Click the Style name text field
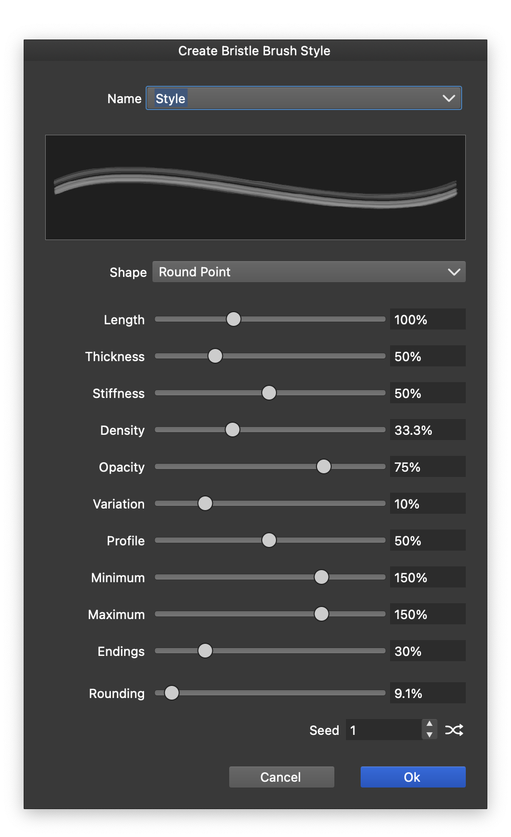The height and width of the screenshot is (837, 511). point(294,98)
